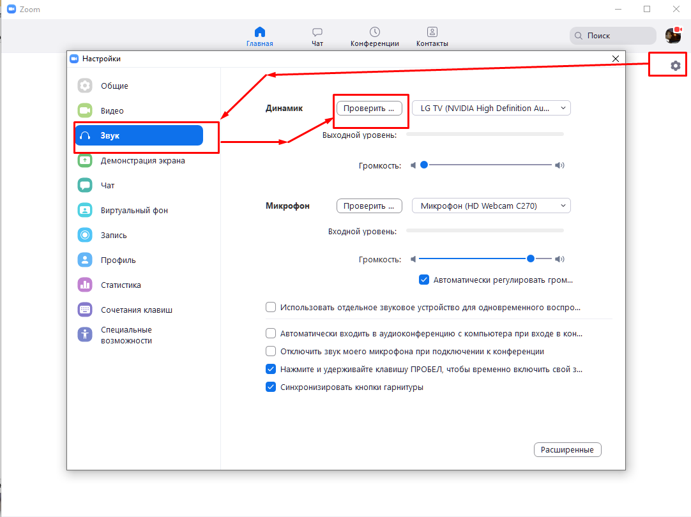Screen dimensions: 691x517
Task: Click the Выходной уровень output level bar
Action: (x=485, y=134)
